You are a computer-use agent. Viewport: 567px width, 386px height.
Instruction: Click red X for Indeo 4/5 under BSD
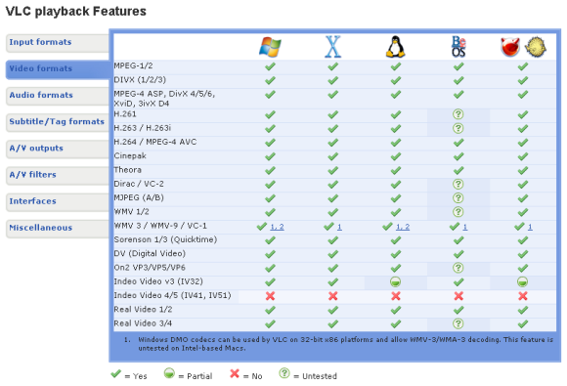click(523, 296)
